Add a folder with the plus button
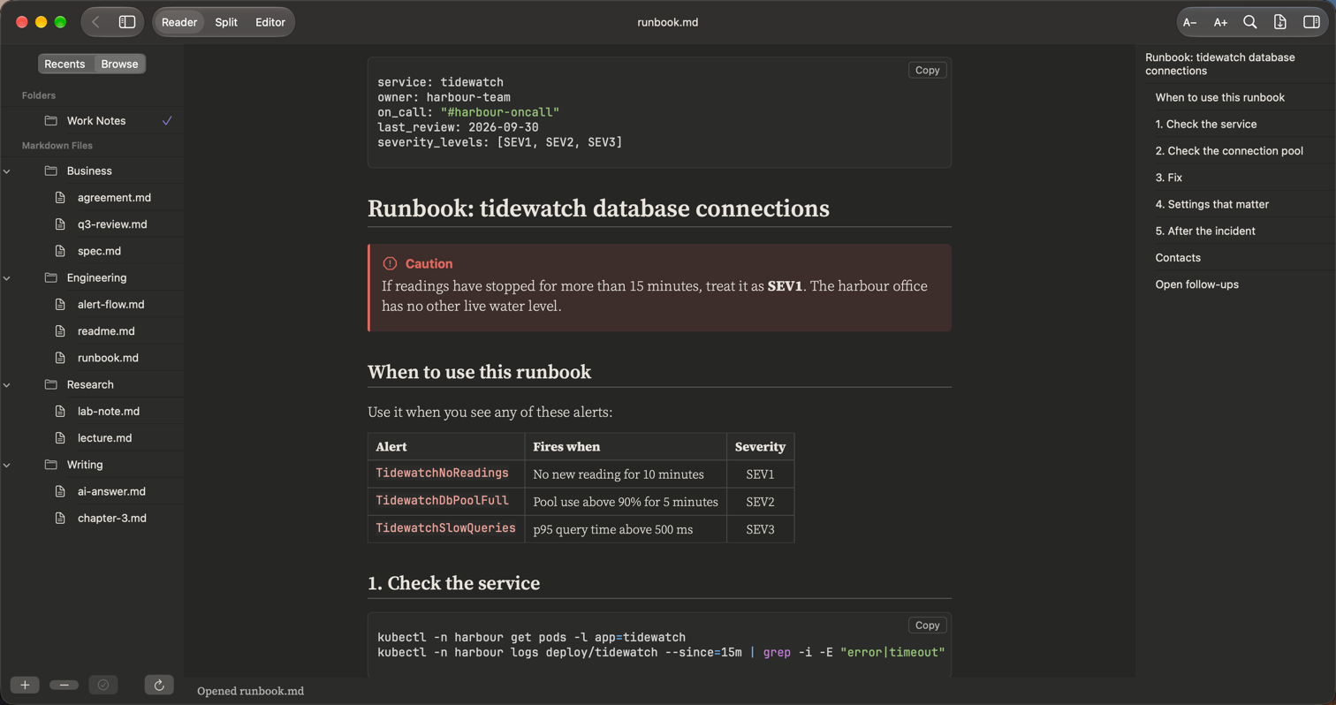1336x705 pixels. 25,685
